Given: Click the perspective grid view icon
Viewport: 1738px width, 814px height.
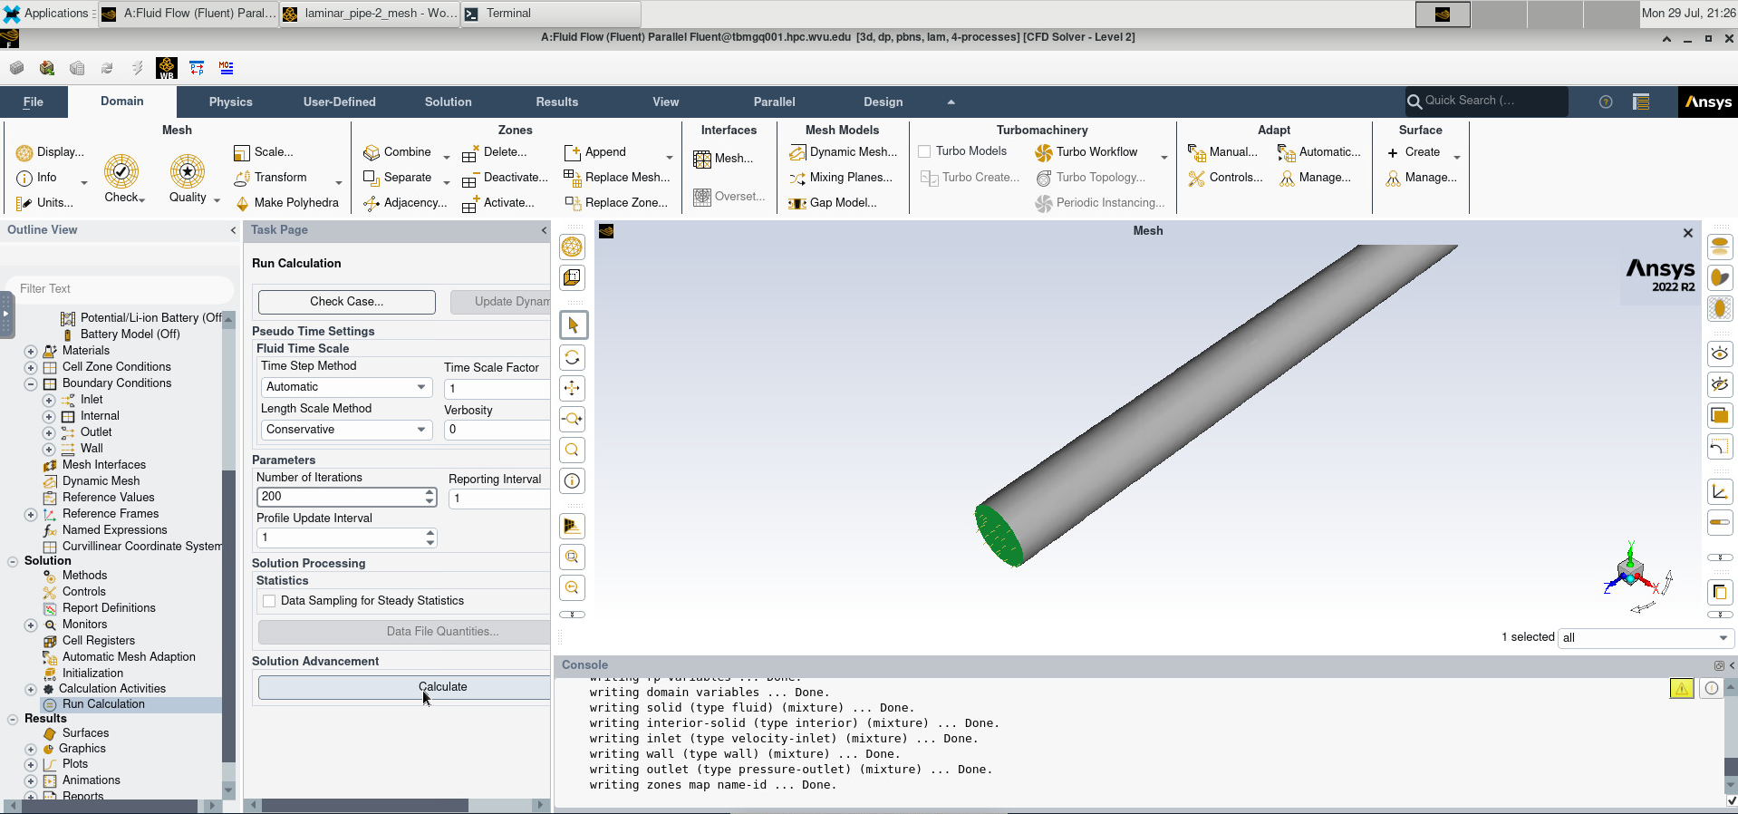Looking at the screenshot, I should click(572, 526).
